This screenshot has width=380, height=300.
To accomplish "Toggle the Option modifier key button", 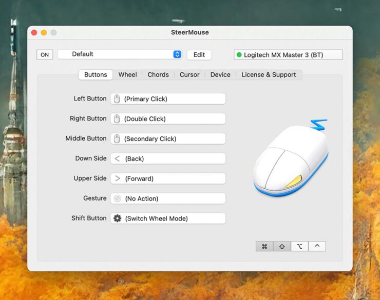I will point(299,246).
